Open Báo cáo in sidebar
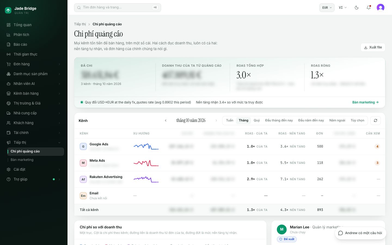Screen dimensions: 392x245 click(x=34, y=44)
